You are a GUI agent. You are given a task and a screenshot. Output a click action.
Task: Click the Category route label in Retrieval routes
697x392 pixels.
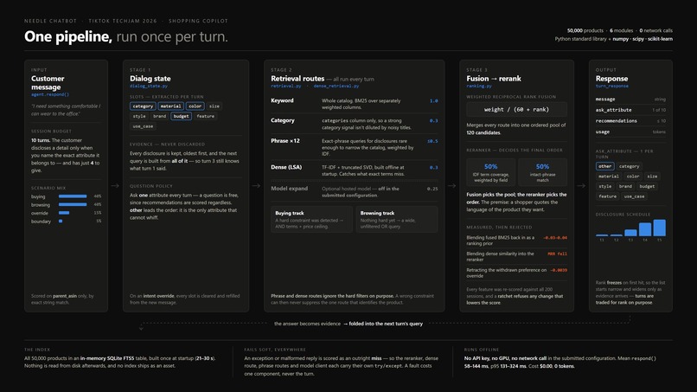(283, 120)
